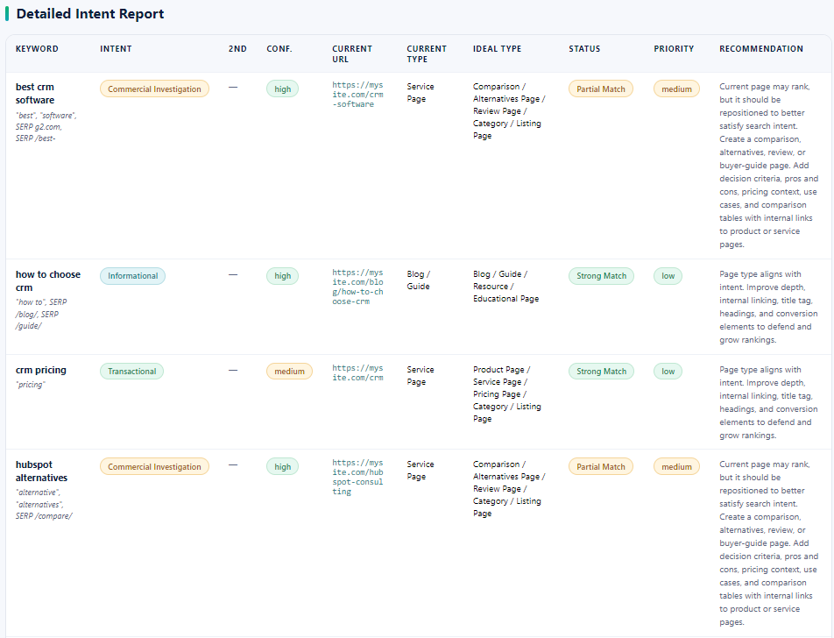834x638 pixels.
Task: Click the Detailed Intent Report heading
Action: [90, 14]
